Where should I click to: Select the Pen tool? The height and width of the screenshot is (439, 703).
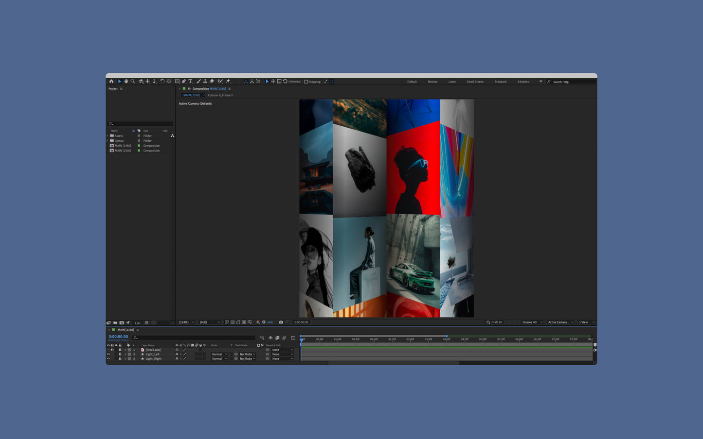(184, 82)
